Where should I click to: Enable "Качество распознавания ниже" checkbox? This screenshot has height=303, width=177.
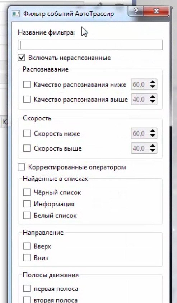click(x=27, y=84)
